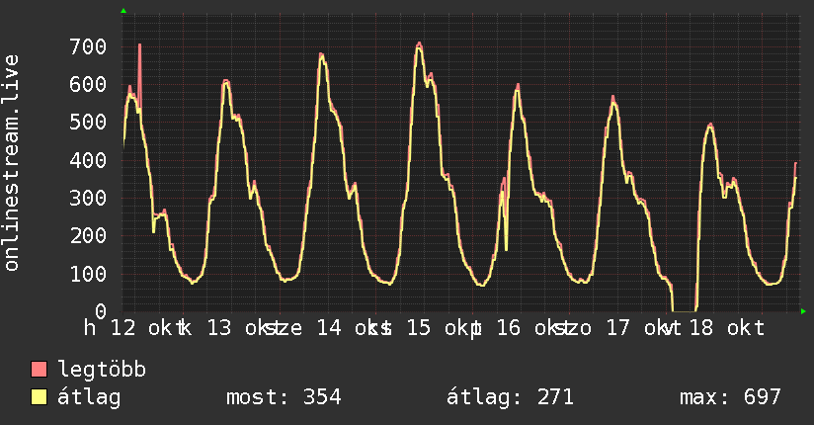Screen dimensions: 814x425
Task: Click the '16 okt' date label
Action: point(533,328)
